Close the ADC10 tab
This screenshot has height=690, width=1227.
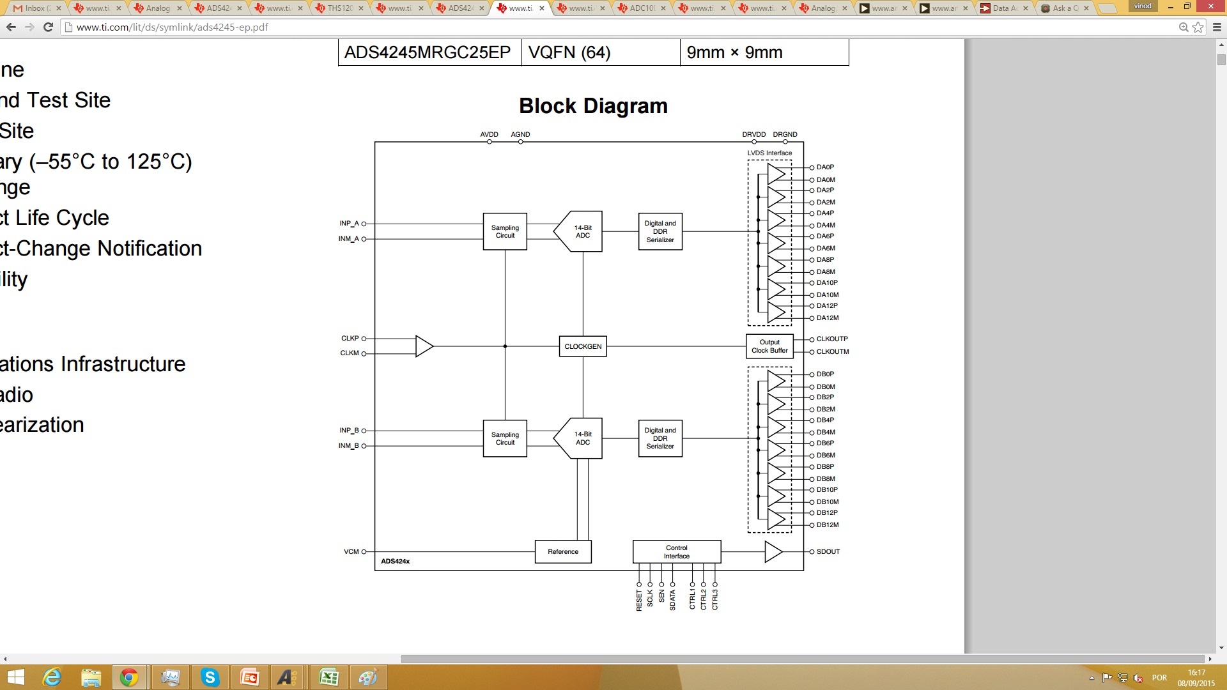pos(663,8)
